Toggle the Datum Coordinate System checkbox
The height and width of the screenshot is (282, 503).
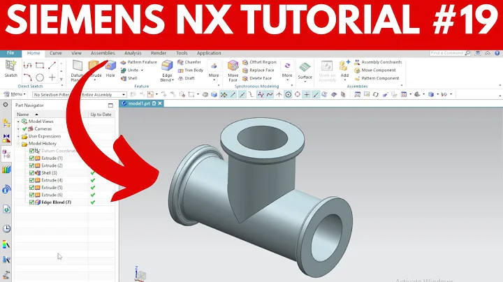(x=31, y=151)
